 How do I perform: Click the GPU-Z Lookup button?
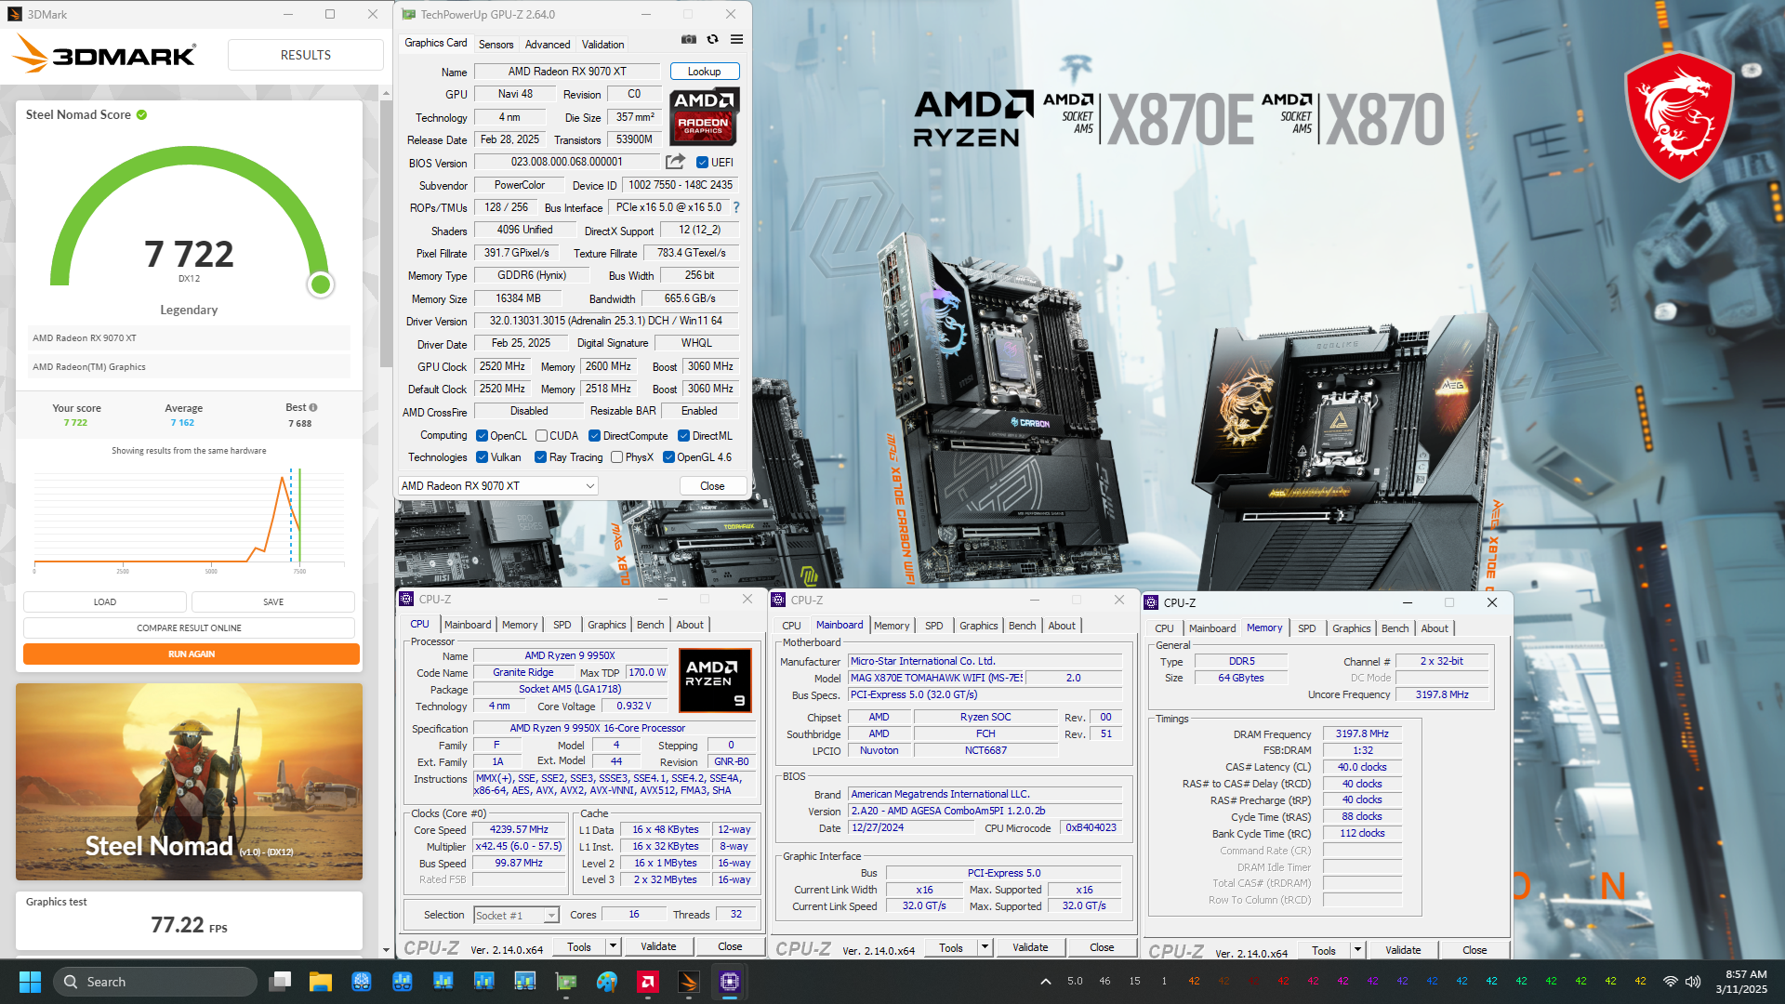tap(704, 72)
